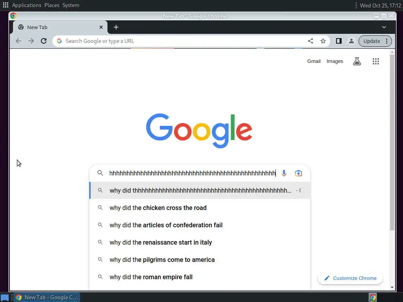
Task: Click the pencil icon on Customize Chrome
Action: click(327, 278)
